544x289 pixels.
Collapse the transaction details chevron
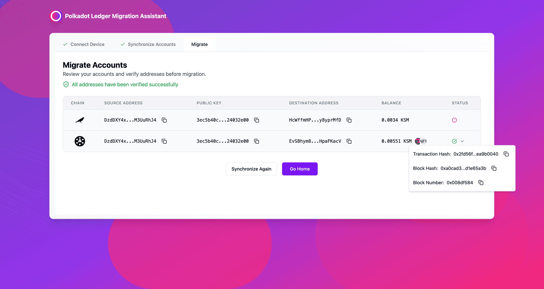[462, 141]
